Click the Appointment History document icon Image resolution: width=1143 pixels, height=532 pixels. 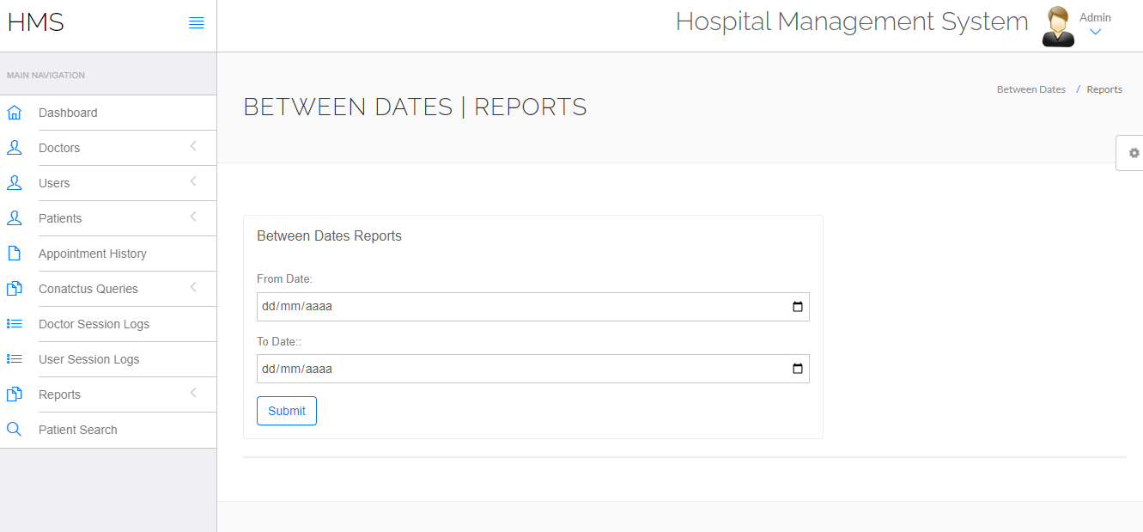pyautogui.click(x=14, y=254)
